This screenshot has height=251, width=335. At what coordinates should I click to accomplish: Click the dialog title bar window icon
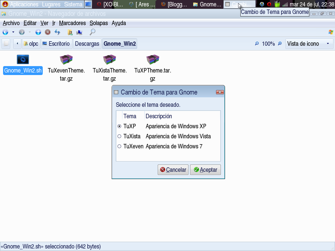click(116, 92)
